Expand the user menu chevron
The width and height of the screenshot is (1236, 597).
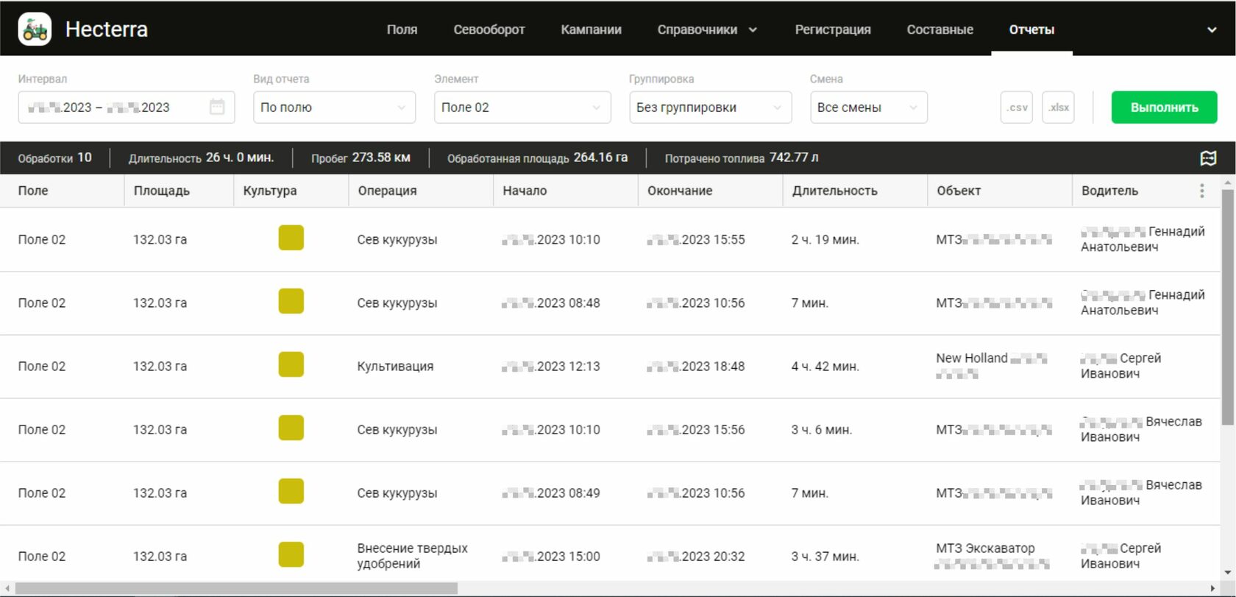coord(1211,30)
